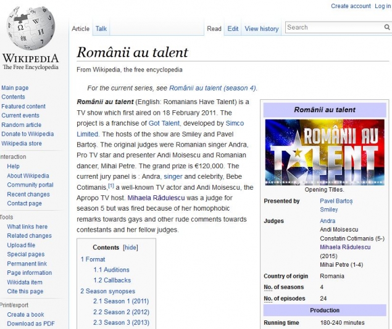Go to Main page in sidebar
This screenshot has height=329, width=392.
pyautogui.click(x=15, y=88)
